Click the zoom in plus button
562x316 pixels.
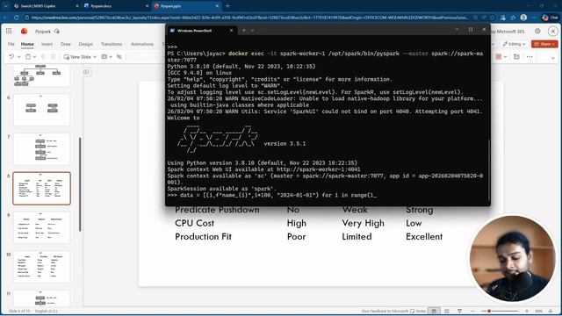click(x=527, y=312)
